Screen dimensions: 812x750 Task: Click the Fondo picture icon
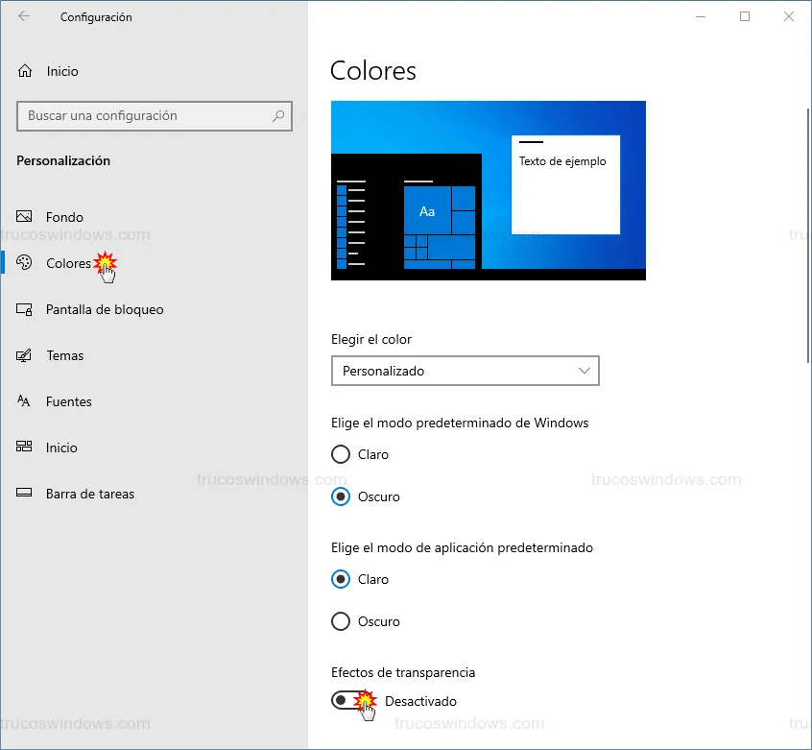(x=25, y=217)
